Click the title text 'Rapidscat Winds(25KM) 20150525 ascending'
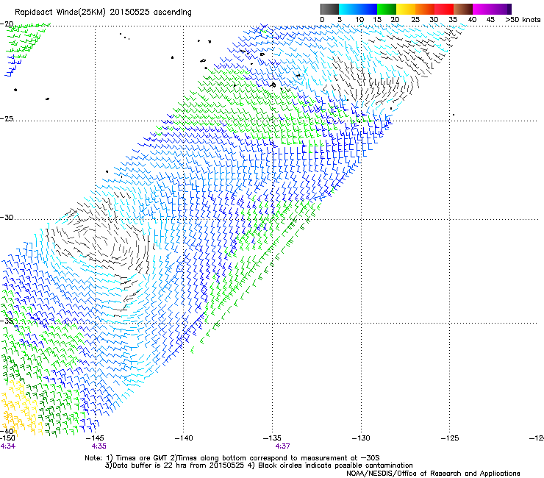The image size is (544, 478). (103, 13)
